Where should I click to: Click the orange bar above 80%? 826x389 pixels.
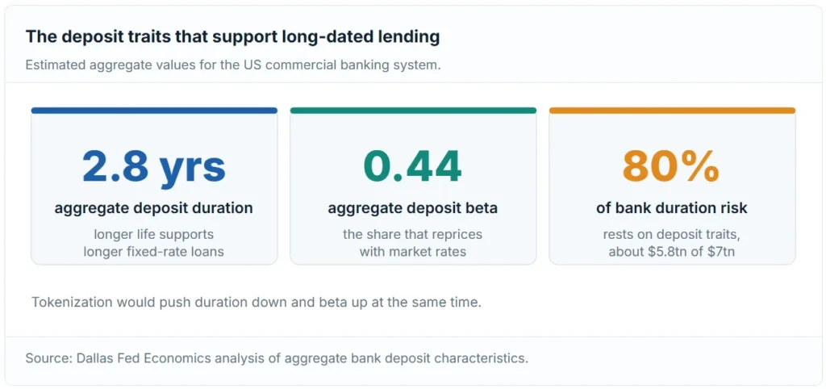click(x=672, y=111)
